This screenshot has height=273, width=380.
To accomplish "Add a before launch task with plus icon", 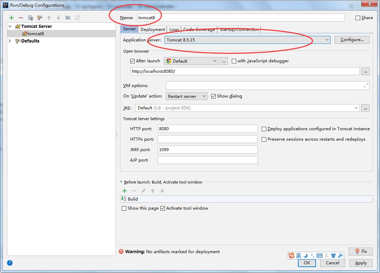I will [125, 191].
